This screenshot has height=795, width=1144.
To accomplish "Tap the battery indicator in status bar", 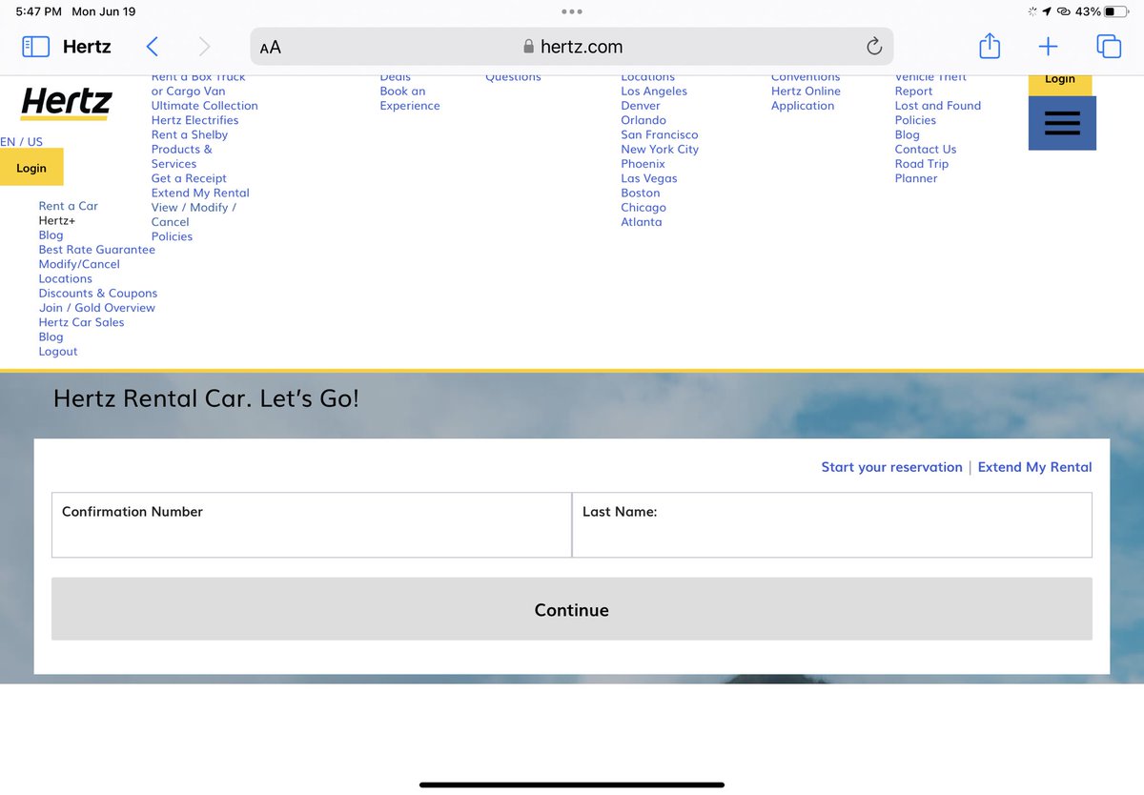I will [x=1116, y=11].
